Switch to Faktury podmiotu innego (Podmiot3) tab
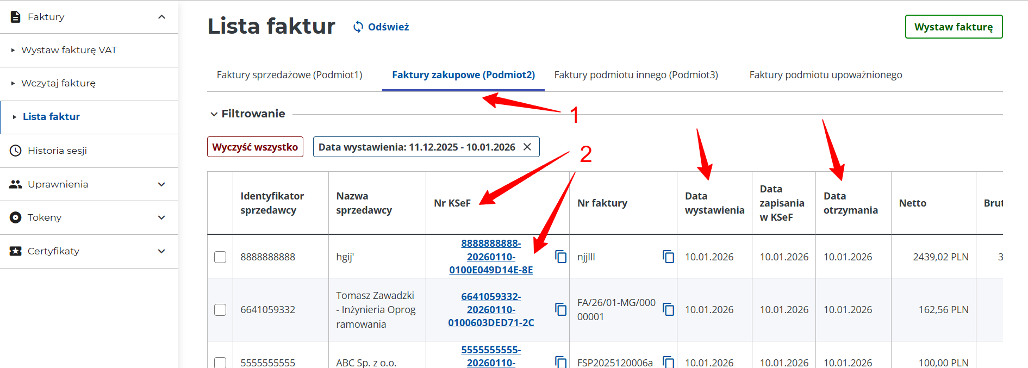The image size is (1028, 368). 636,75
